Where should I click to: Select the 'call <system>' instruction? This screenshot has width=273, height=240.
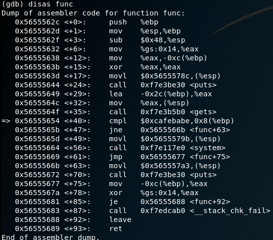point(167,148)
